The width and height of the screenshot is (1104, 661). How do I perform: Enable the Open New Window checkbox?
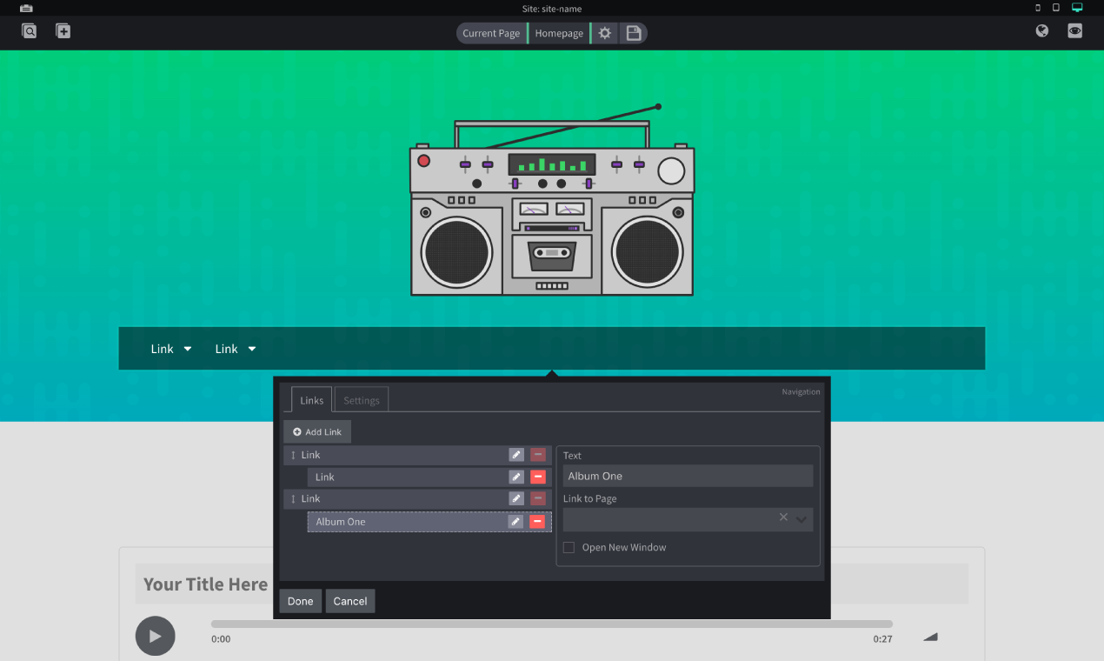click(x=569, y=547)
